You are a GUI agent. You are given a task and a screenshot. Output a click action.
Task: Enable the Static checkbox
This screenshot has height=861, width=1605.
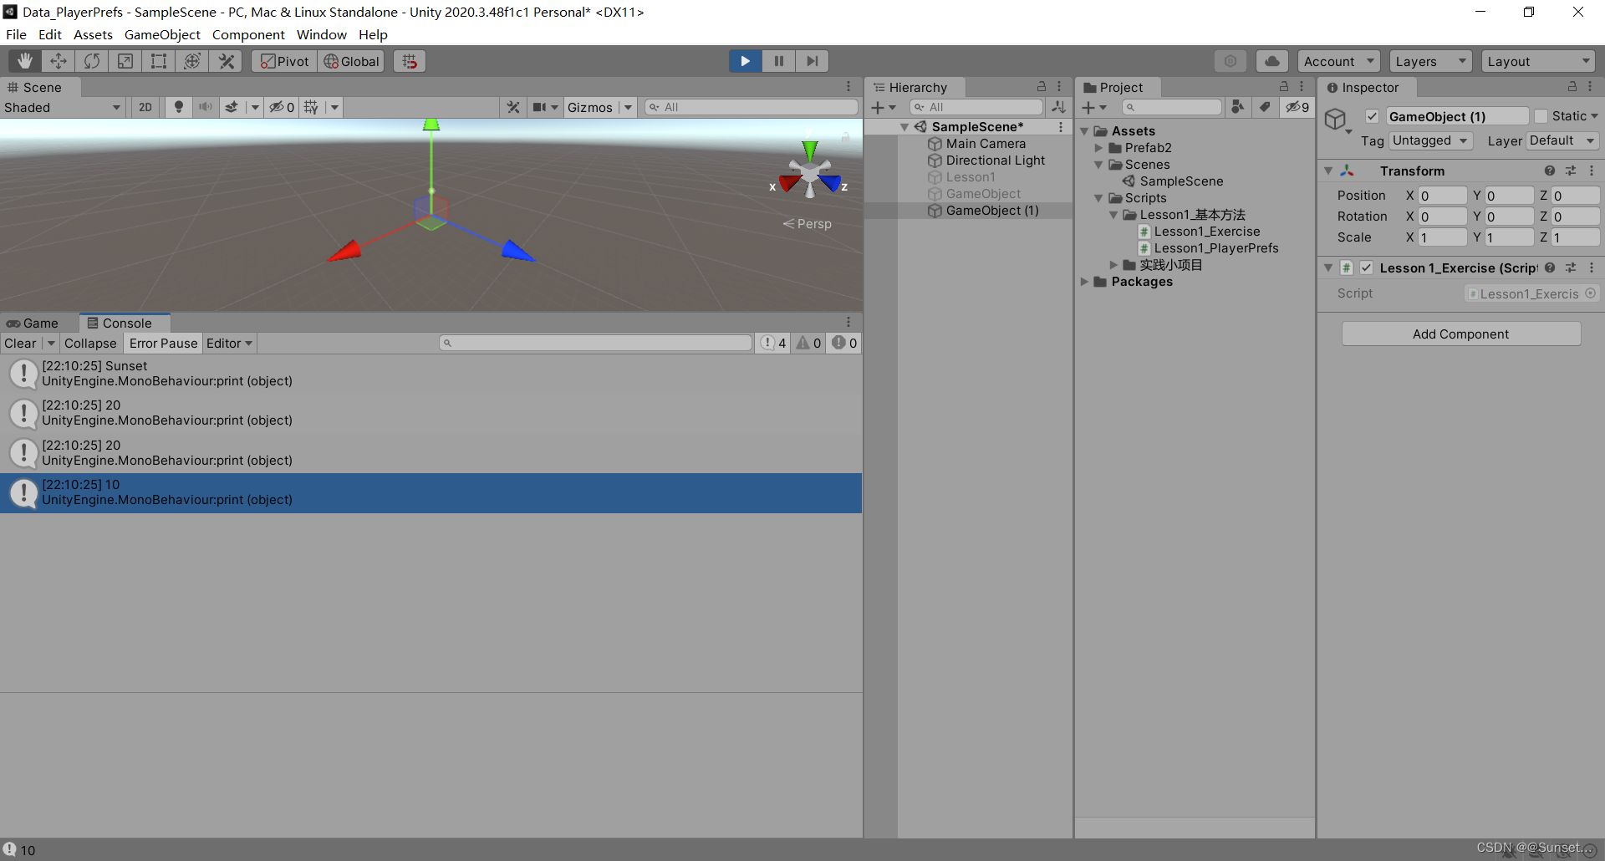1541,116
